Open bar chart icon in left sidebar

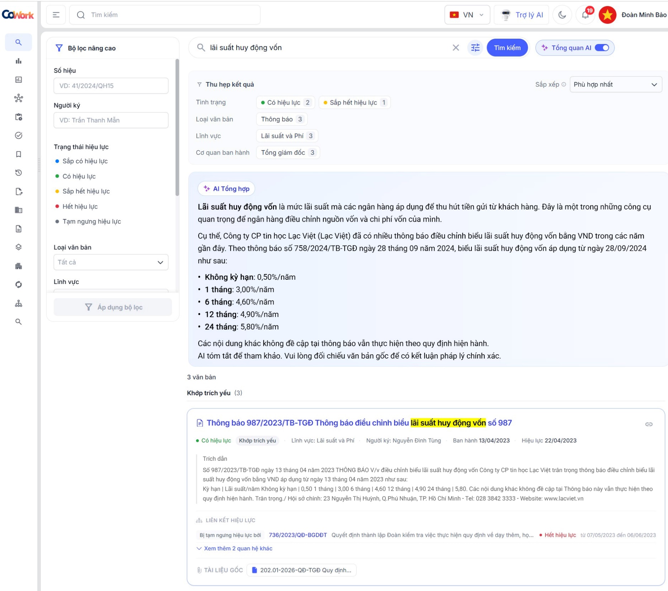(19, 61)
